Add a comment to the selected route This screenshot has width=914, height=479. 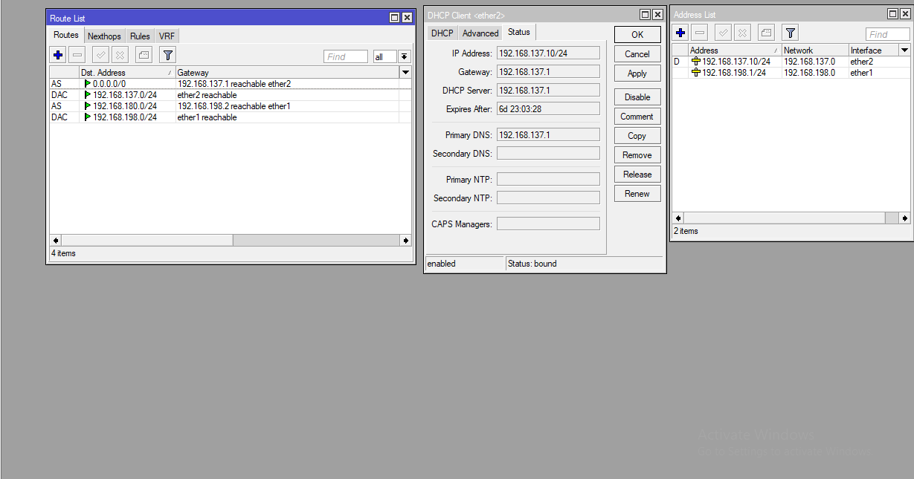143,55
